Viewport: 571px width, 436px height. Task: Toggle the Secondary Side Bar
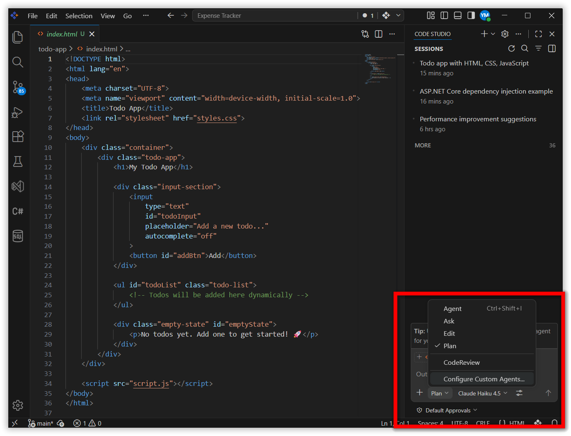[x=471, y=15]
